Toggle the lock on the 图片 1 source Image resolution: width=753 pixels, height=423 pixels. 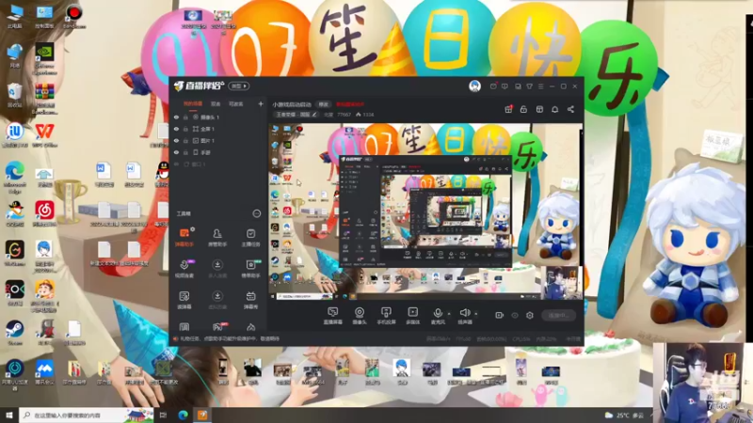coord(185,140)
